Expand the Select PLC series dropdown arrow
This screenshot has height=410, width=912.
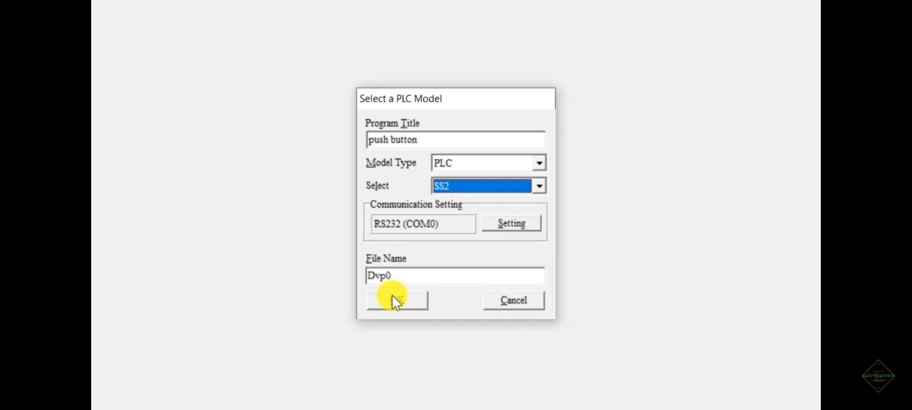[539, 186]
